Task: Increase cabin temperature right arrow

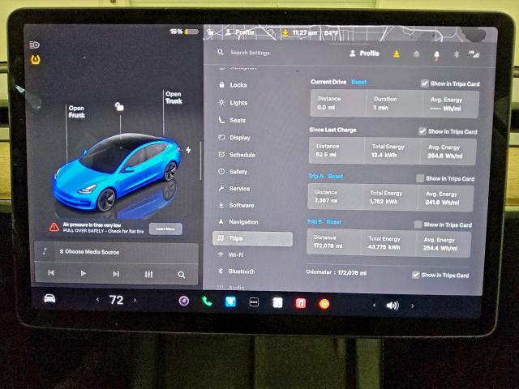Action: pos(135,301)
